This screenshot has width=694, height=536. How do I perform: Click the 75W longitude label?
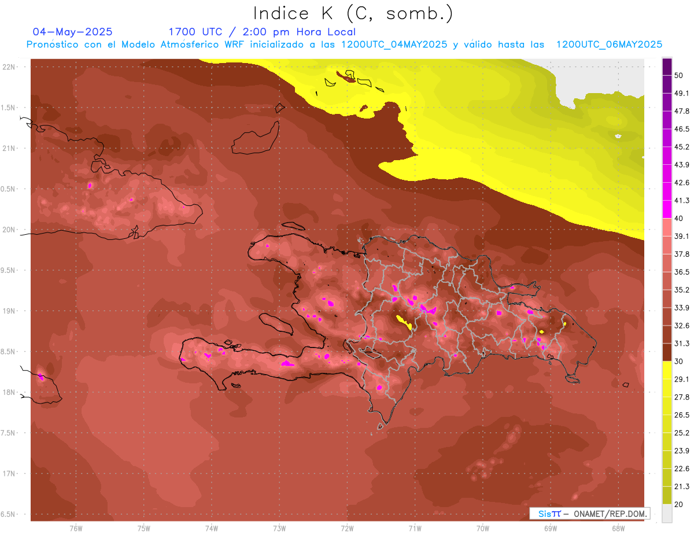click(144, 528)
